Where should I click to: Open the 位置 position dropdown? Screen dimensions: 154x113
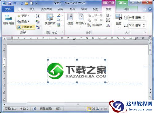(70, 21)
